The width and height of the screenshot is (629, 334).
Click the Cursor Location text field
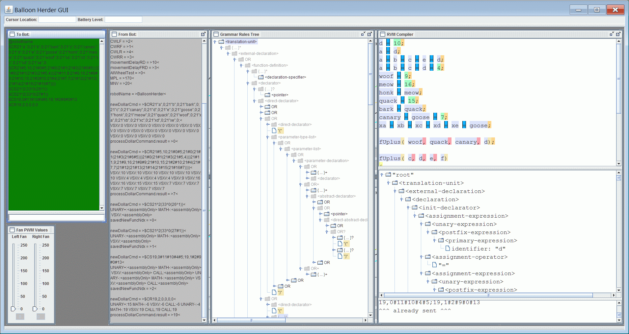point(57,20)
